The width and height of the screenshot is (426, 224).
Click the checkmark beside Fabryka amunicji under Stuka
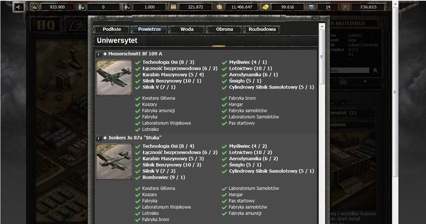pos(224,214)
